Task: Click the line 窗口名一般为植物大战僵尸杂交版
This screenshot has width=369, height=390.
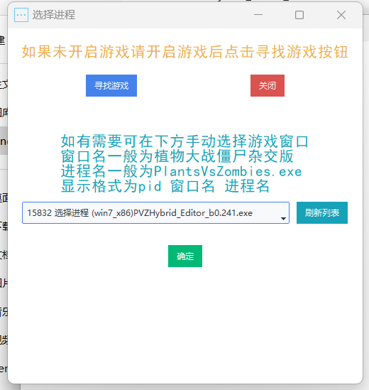Action: point(177,156)
